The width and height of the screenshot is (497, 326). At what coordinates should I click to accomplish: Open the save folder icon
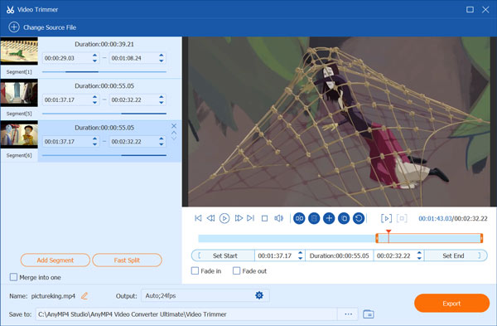[369, 314]
